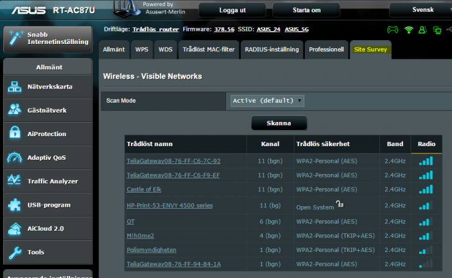Switch to the WPS tab
The image size is (452, 278).
[x=142, y=50]
